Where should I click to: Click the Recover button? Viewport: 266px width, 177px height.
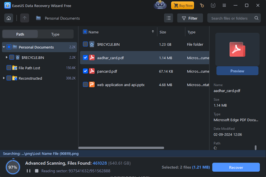pos(236,167)
